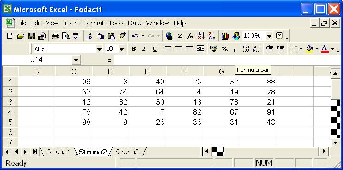The image size is (343, 170).
Task: Open the Undo history dropdown arrow
Action: pos(143,36)
